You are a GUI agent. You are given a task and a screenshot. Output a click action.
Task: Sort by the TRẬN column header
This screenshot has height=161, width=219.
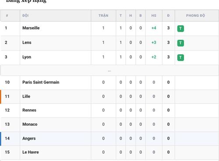click(x=103, y=16)
